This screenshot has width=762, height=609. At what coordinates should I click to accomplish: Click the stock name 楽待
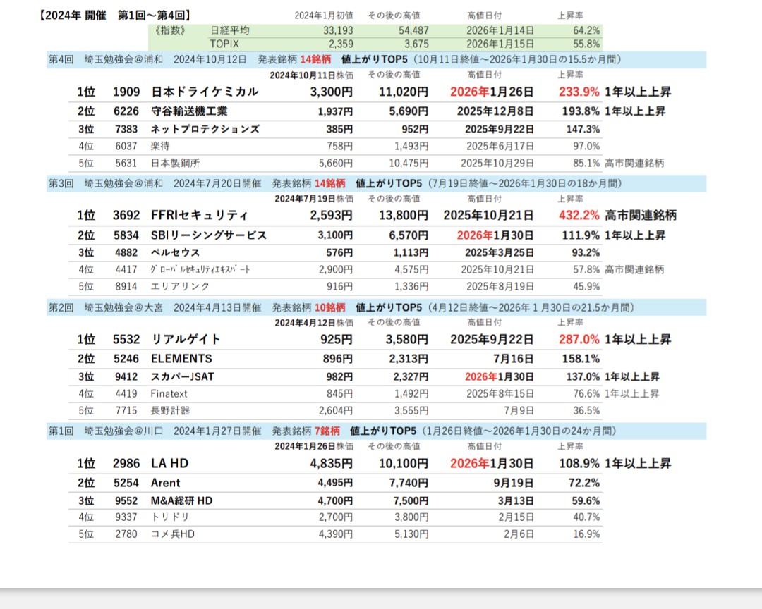(x=160, y=146)
